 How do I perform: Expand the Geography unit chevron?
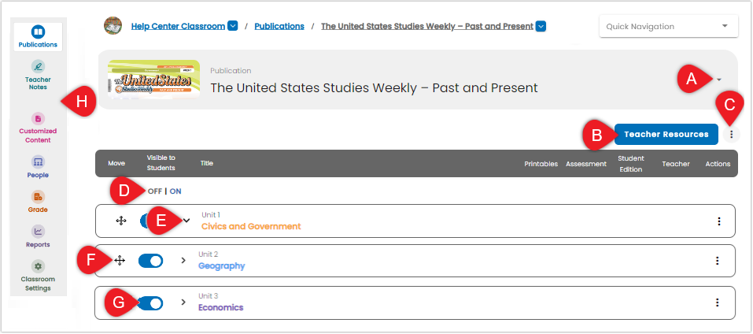(x=183, y=261)
